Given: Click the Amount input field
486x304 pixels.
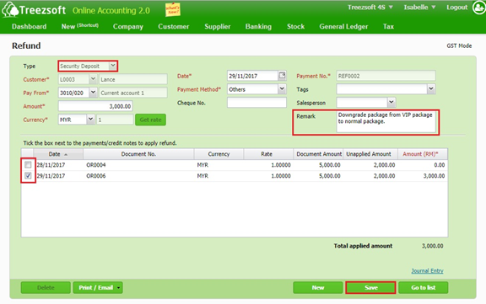Looking at the screenshot, I should point(95,106).
